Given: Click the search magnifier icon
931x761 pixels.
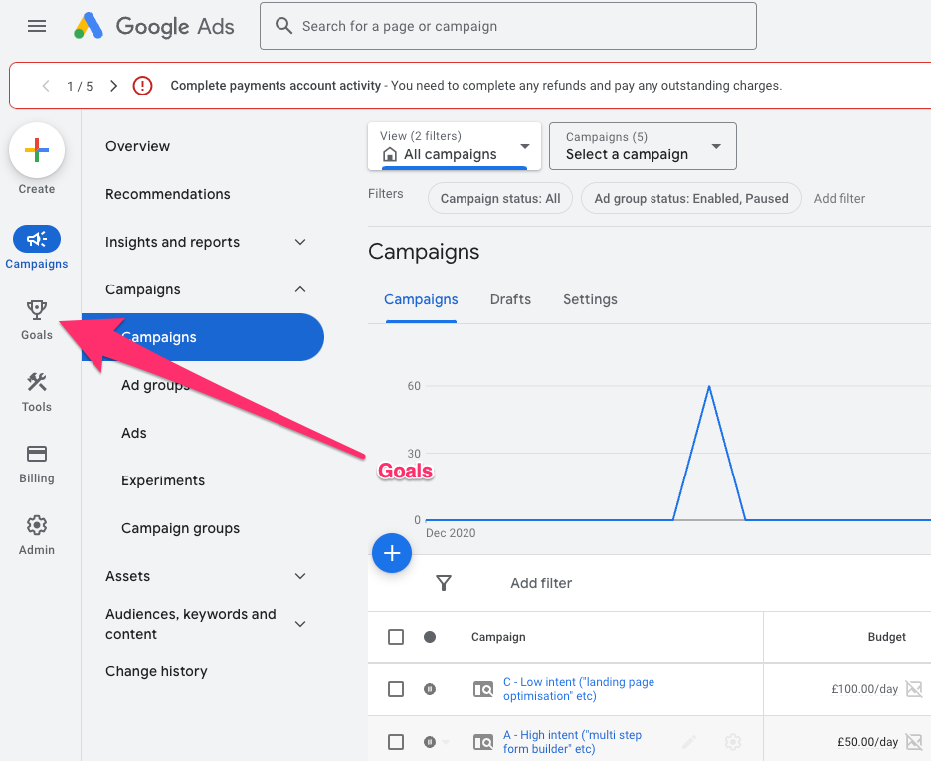Looking at the screenshot, I should coord(283,26).
